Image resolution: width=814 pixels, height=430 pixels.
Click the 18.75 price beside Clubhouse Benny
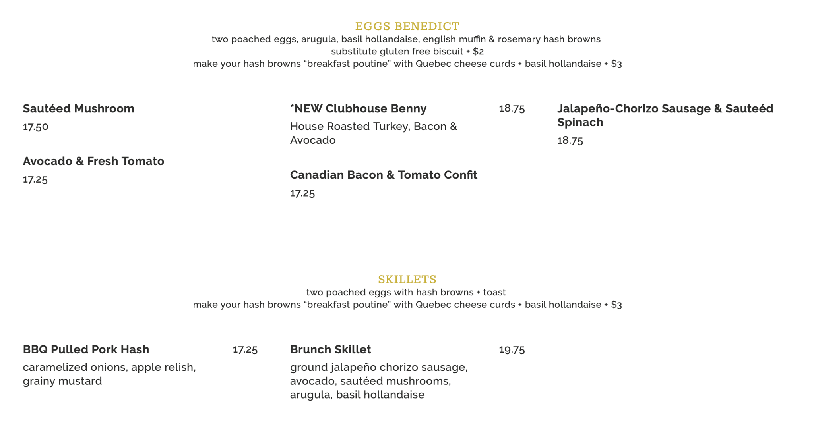[x=512, y=108]
